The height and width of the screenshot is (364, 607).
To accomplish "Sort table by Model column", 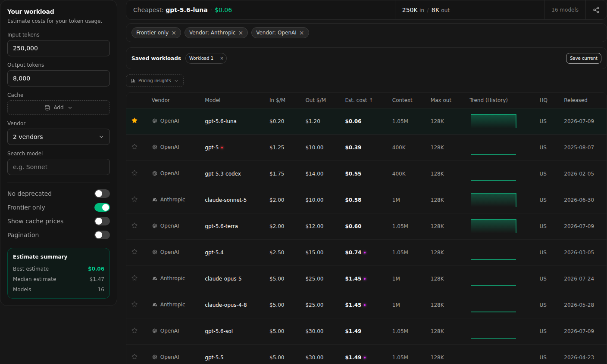I will [x=213, y=100].
